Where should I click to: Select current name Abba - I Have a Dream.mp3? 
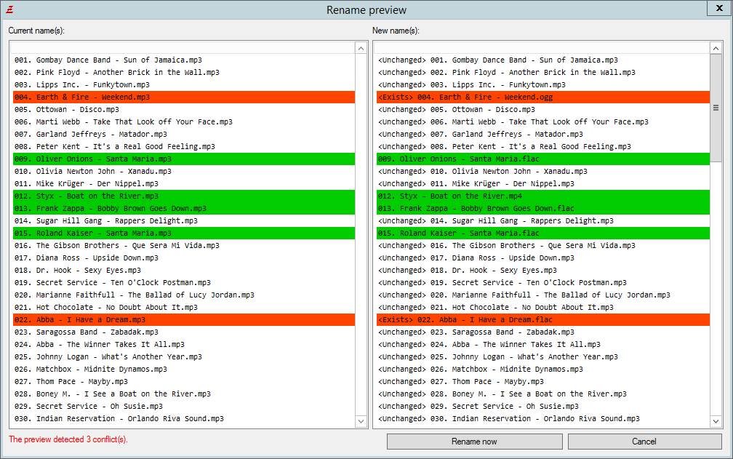tap(79, 320)
